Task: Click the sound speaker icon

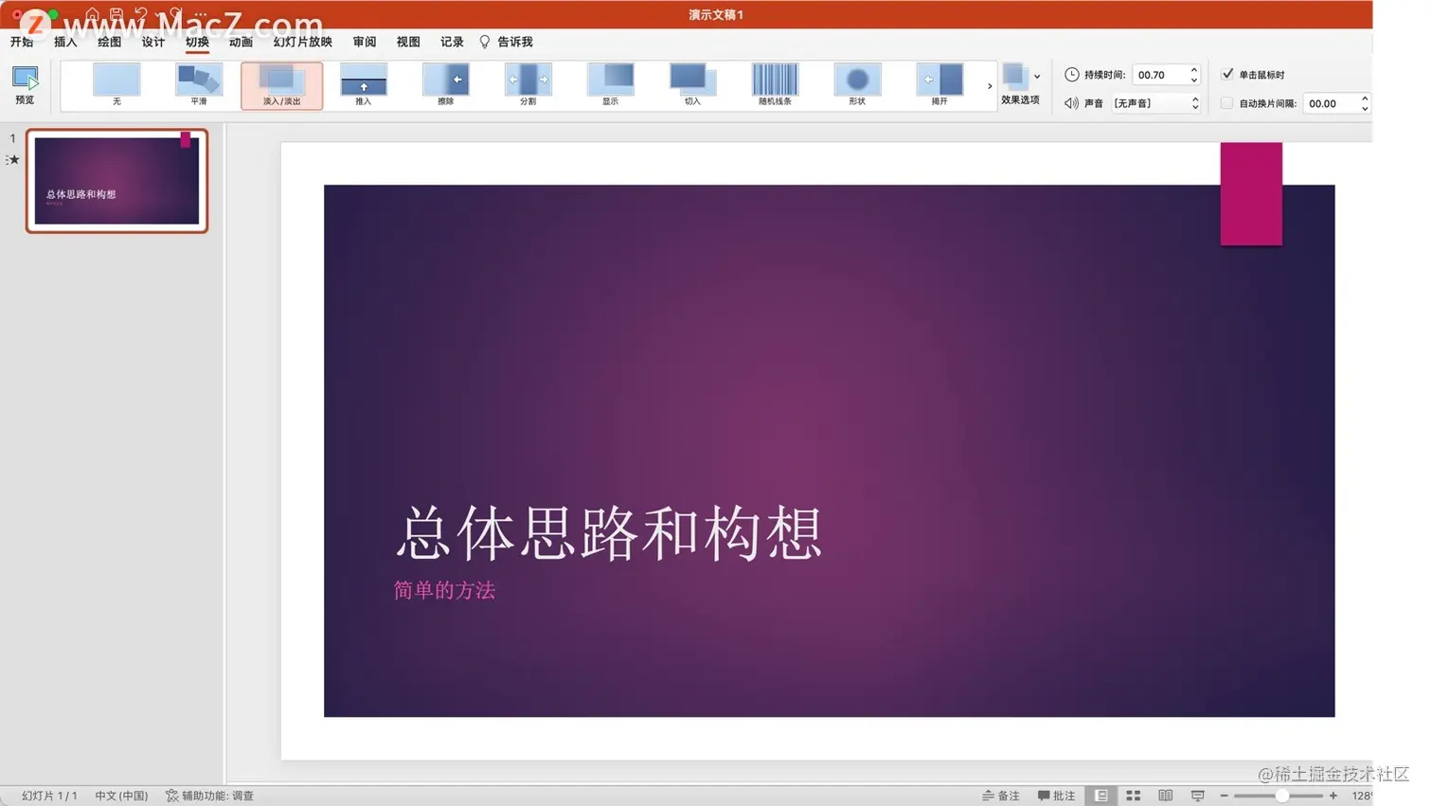Action: 1071,103
